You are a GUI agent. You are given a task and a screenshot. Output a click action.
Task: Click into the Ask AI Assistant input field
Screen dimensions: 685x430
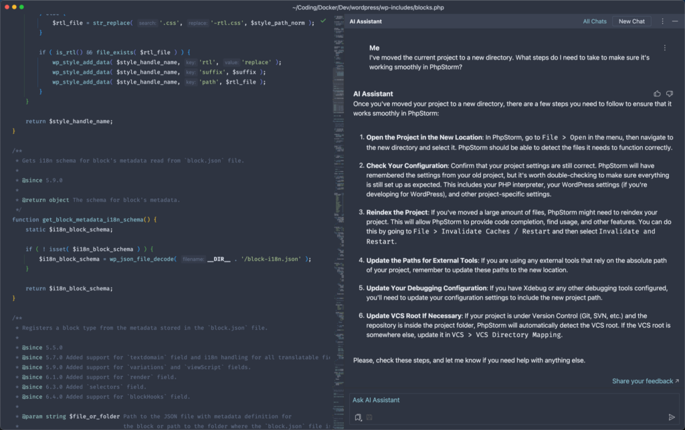(x=508, y=400)
